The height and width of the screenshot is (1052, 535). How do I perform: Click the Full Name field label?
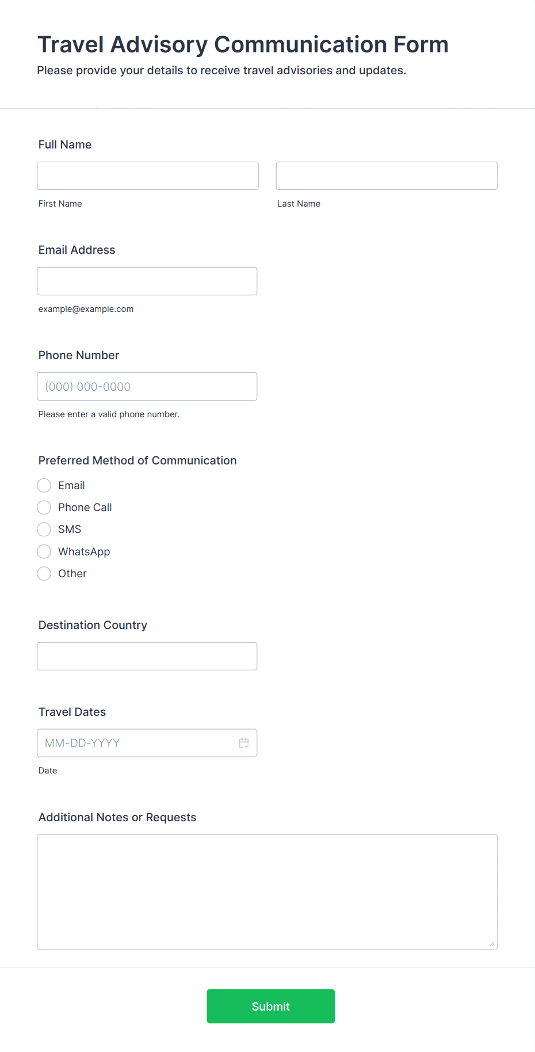tap(65, 144)
